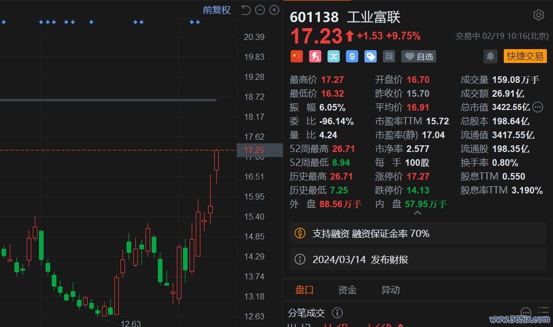Click the tag label icon
Viewport: 553px width, 327px height.
click(370, 56)
